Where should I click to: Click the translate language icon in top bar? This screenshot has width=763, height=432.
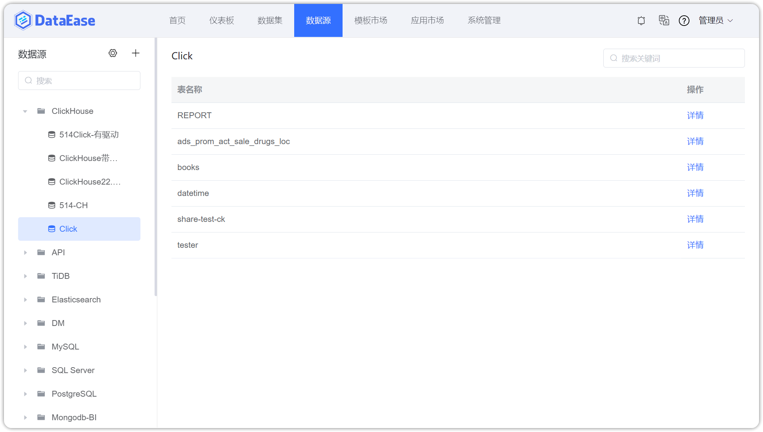664,20
